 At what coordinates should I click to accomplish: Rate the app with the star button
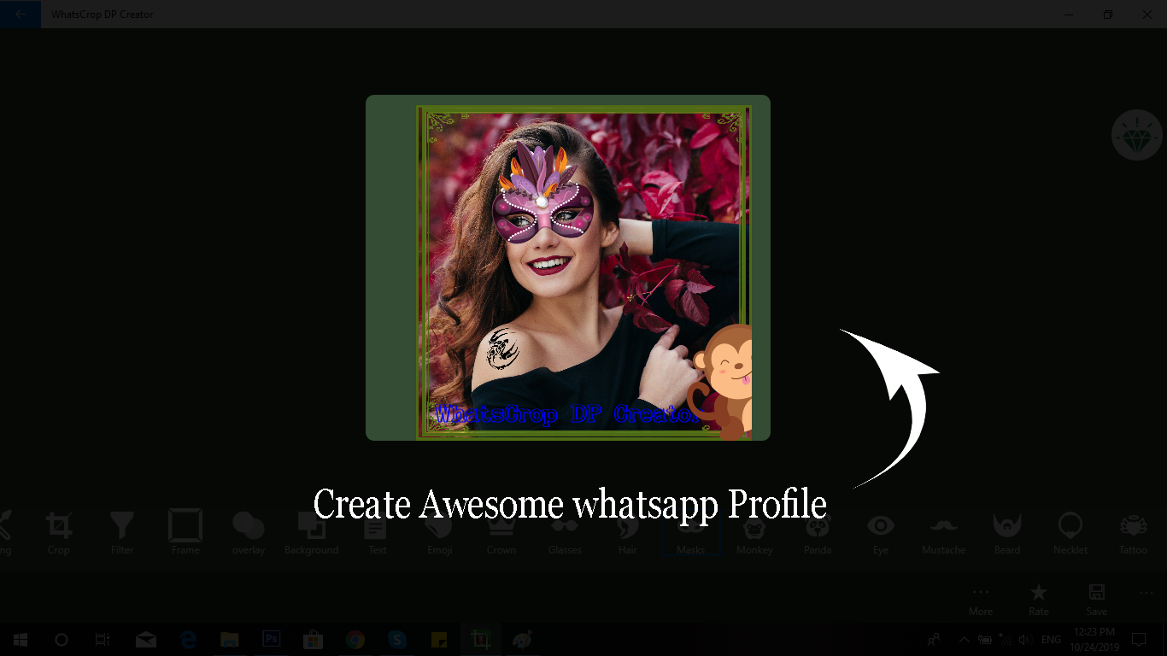point(1039,600)
